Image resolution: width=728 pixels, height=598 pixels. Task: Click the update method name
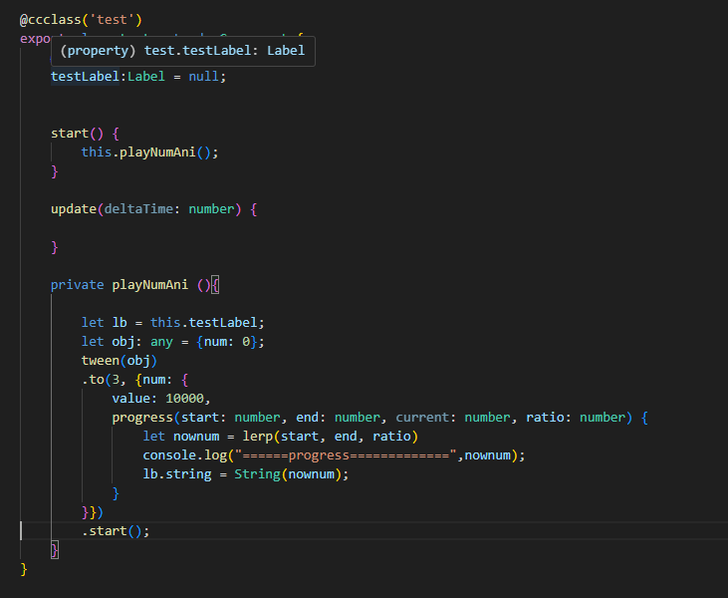coord(74,209)
